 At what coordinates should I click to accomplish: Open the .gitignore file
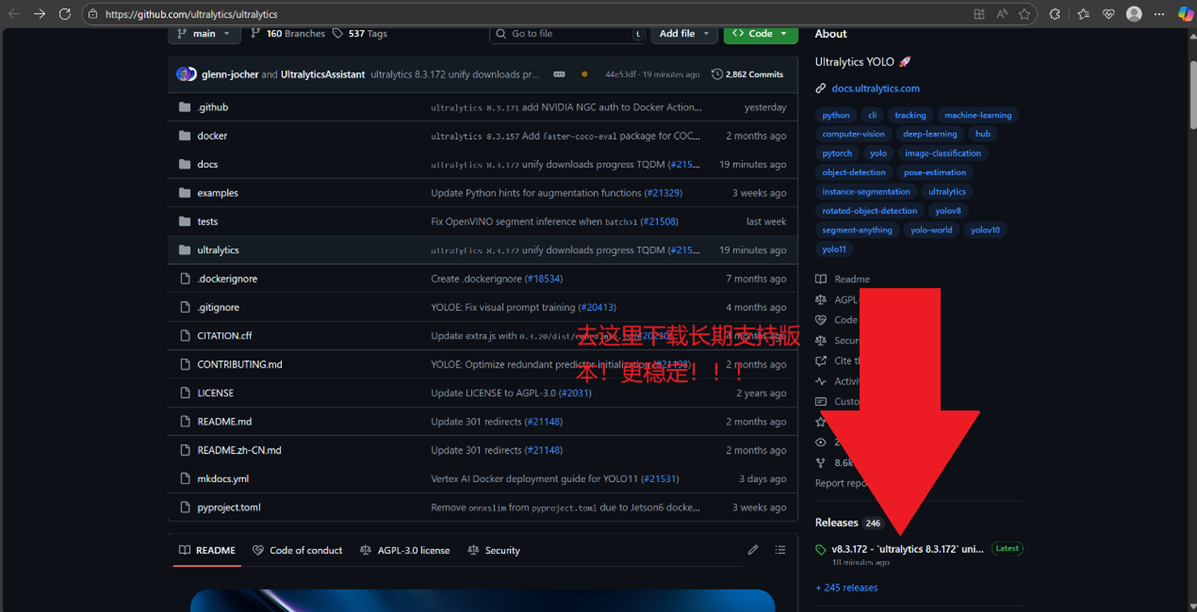218,308
